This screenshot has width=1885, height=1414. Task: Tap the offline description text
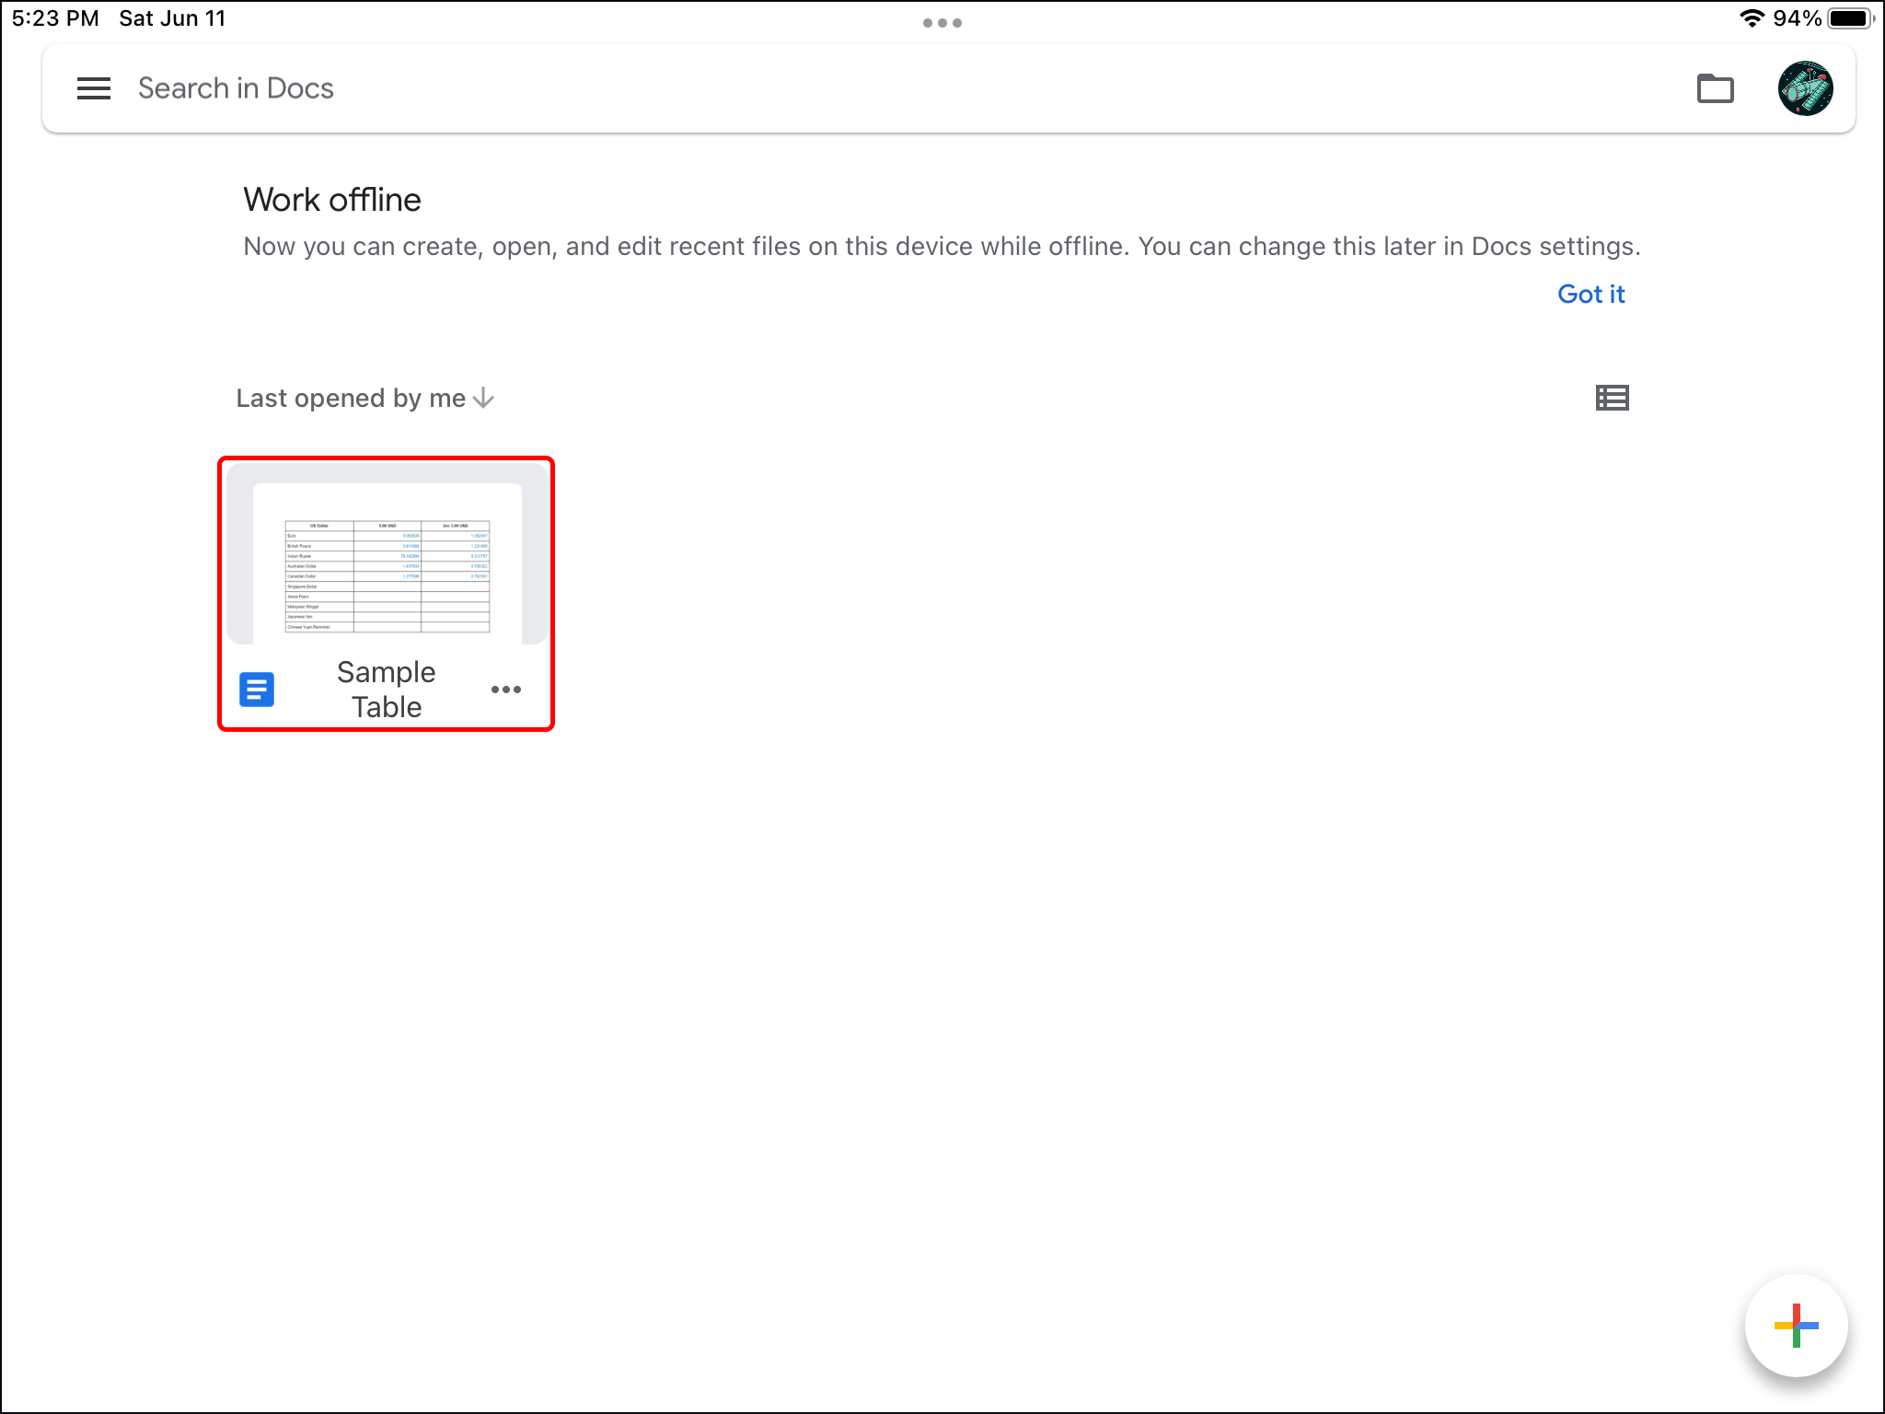click(x=941, y=247)
